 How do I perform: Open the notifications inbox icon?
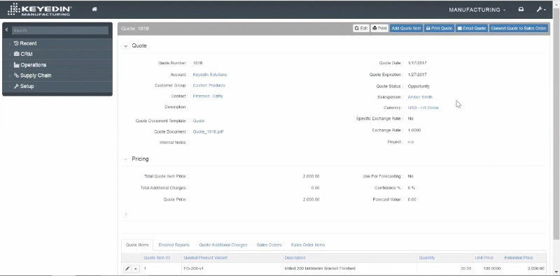(521, 10)
